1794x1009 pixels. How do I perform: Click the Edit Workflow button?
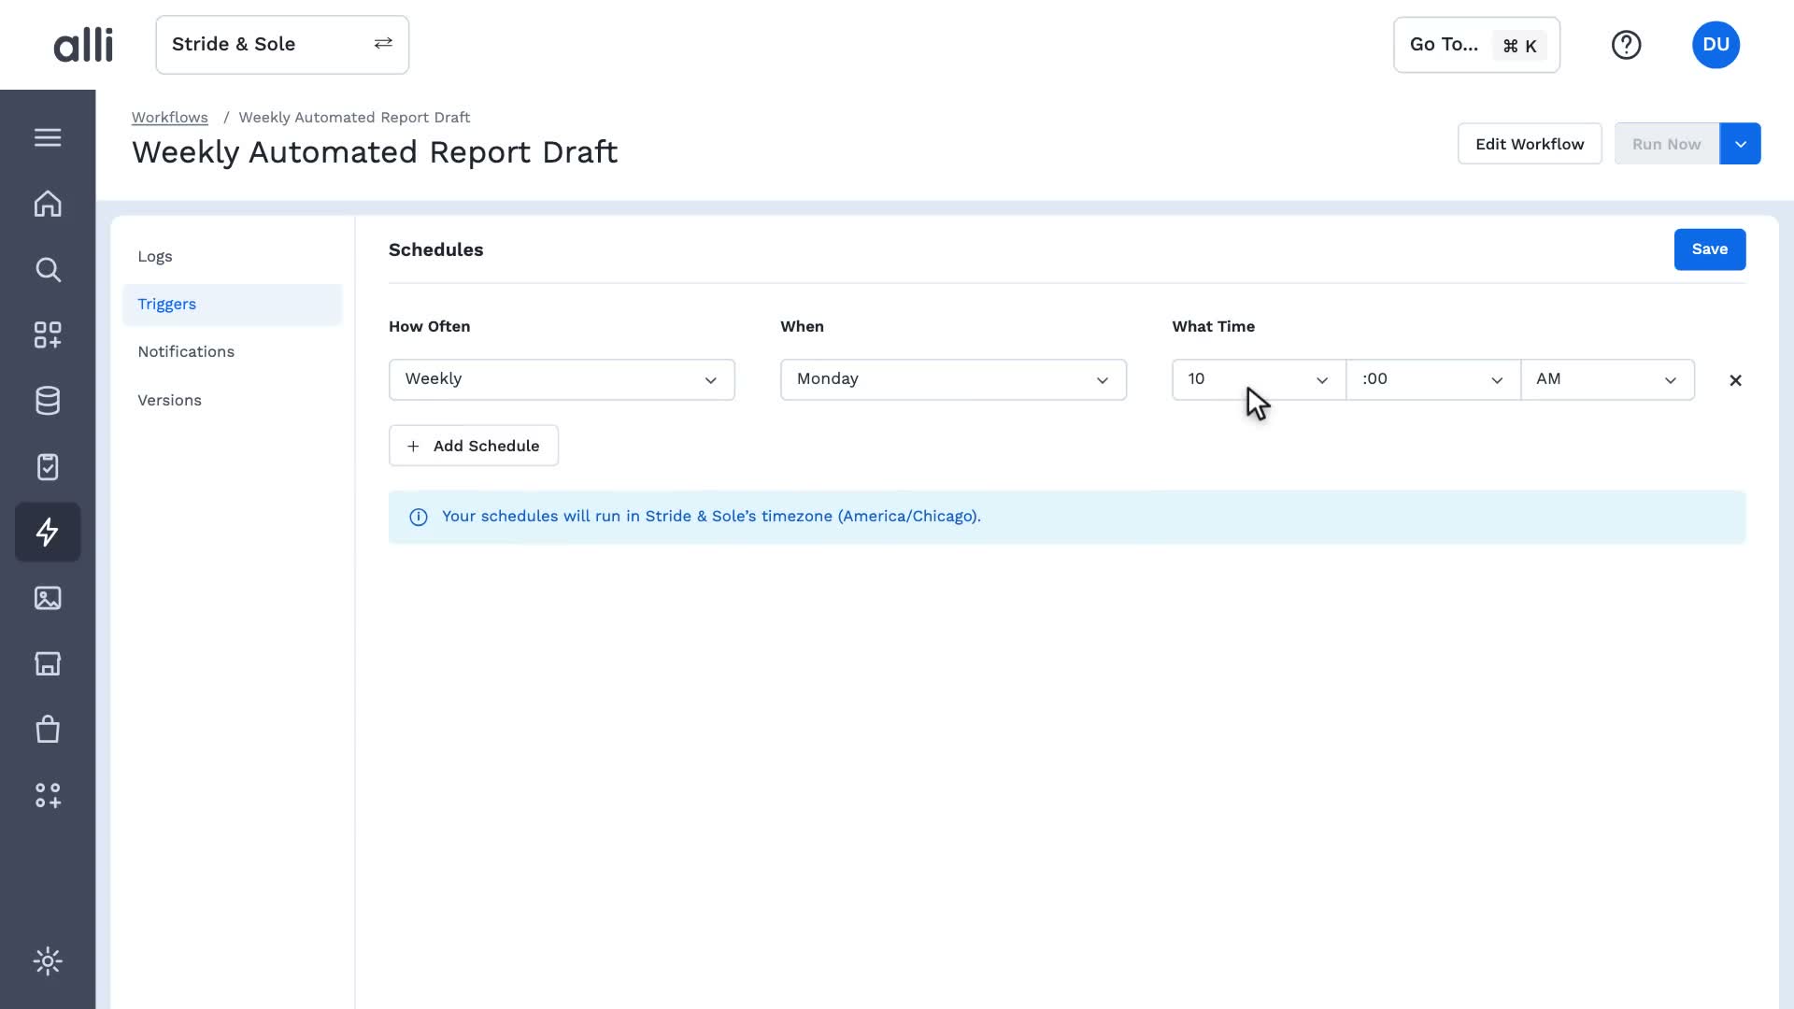click(1530, 144)
